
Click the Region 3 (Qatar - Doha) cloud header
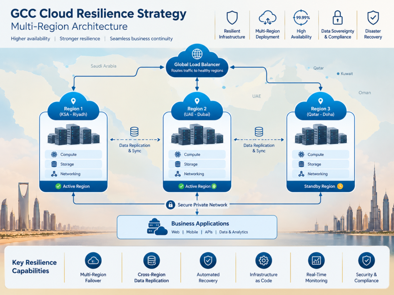(x=321, y=107)
